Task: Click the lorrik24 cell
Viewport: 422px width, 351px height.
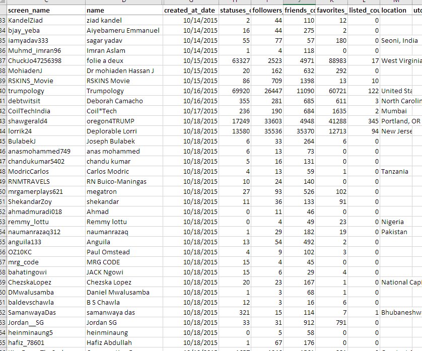Action: [46, 131]
